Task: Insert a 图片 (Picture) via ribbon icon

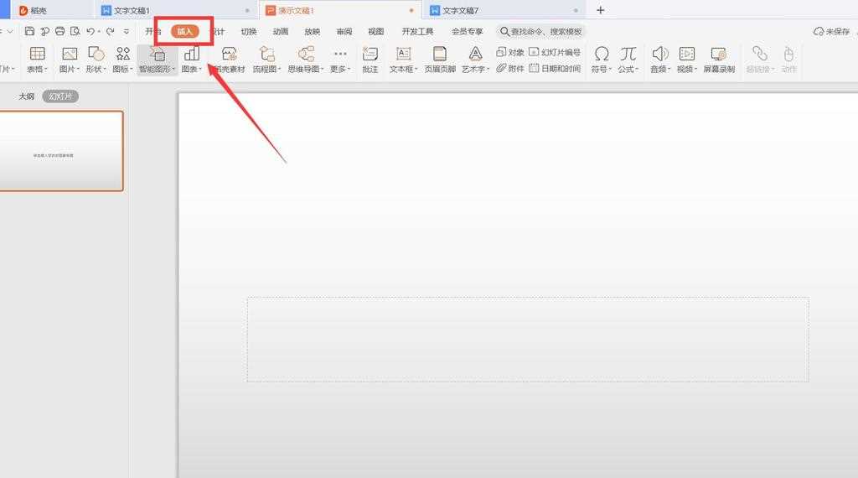Action: click(70, 55)
